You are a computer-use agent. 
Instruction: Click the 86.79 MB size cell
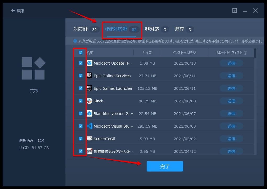pos(147,101)
